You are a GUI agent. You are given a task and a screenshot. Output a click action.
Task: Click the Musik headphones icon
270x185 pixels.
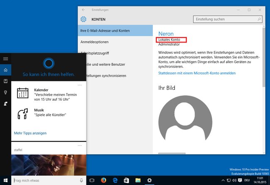pos(22,113)
